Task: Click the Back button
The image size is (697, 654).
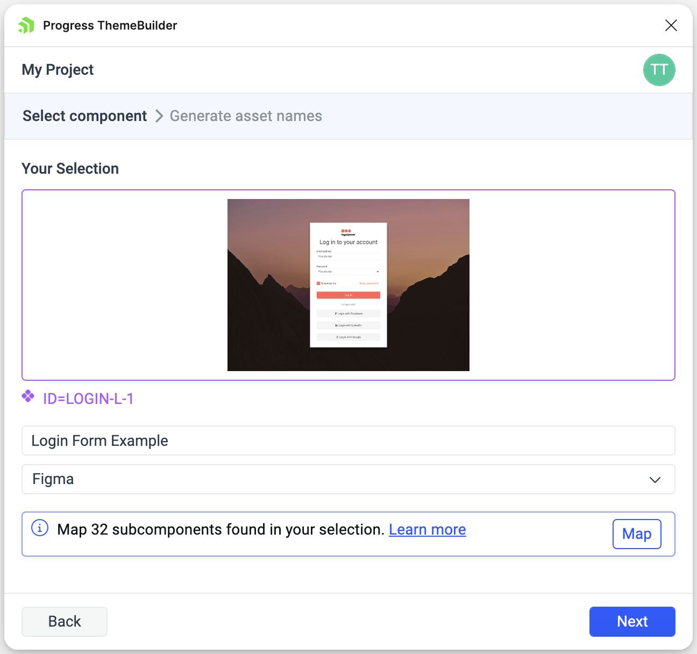Action: [x=64, y=621]
